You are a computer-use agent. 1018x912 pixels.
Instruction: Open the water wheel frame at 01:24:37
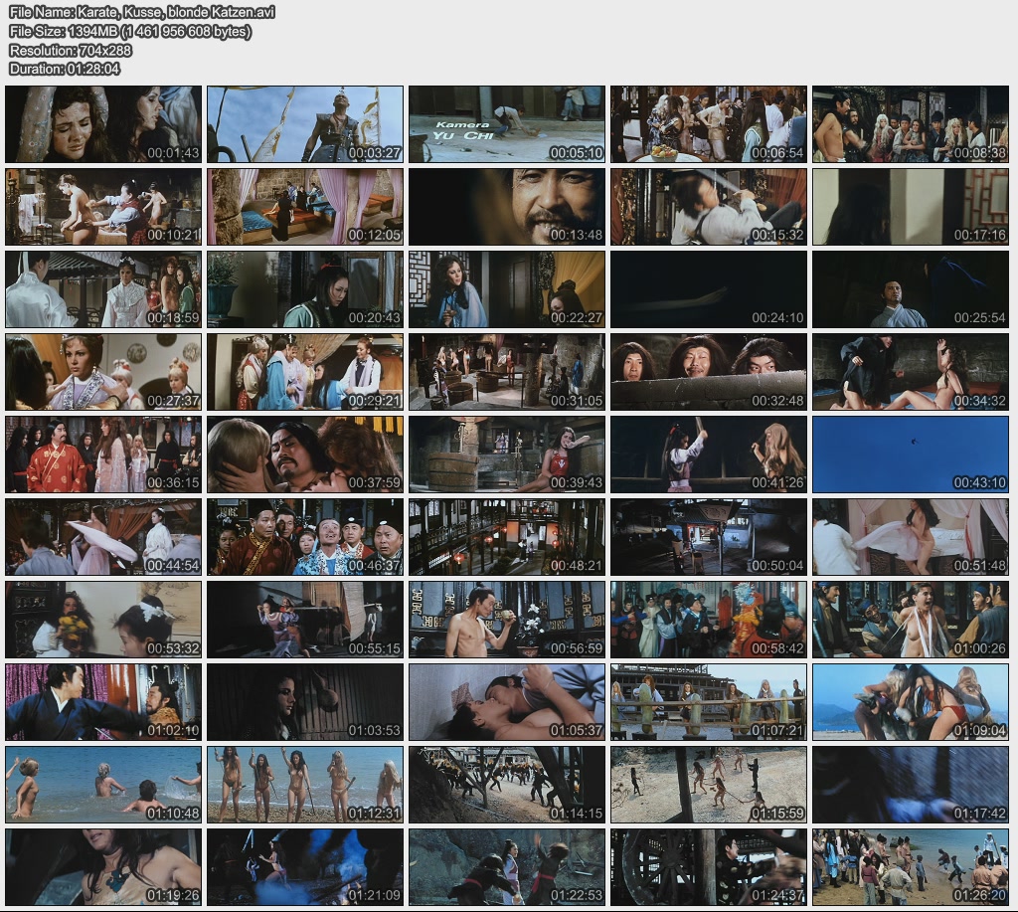tap(709, 867)
